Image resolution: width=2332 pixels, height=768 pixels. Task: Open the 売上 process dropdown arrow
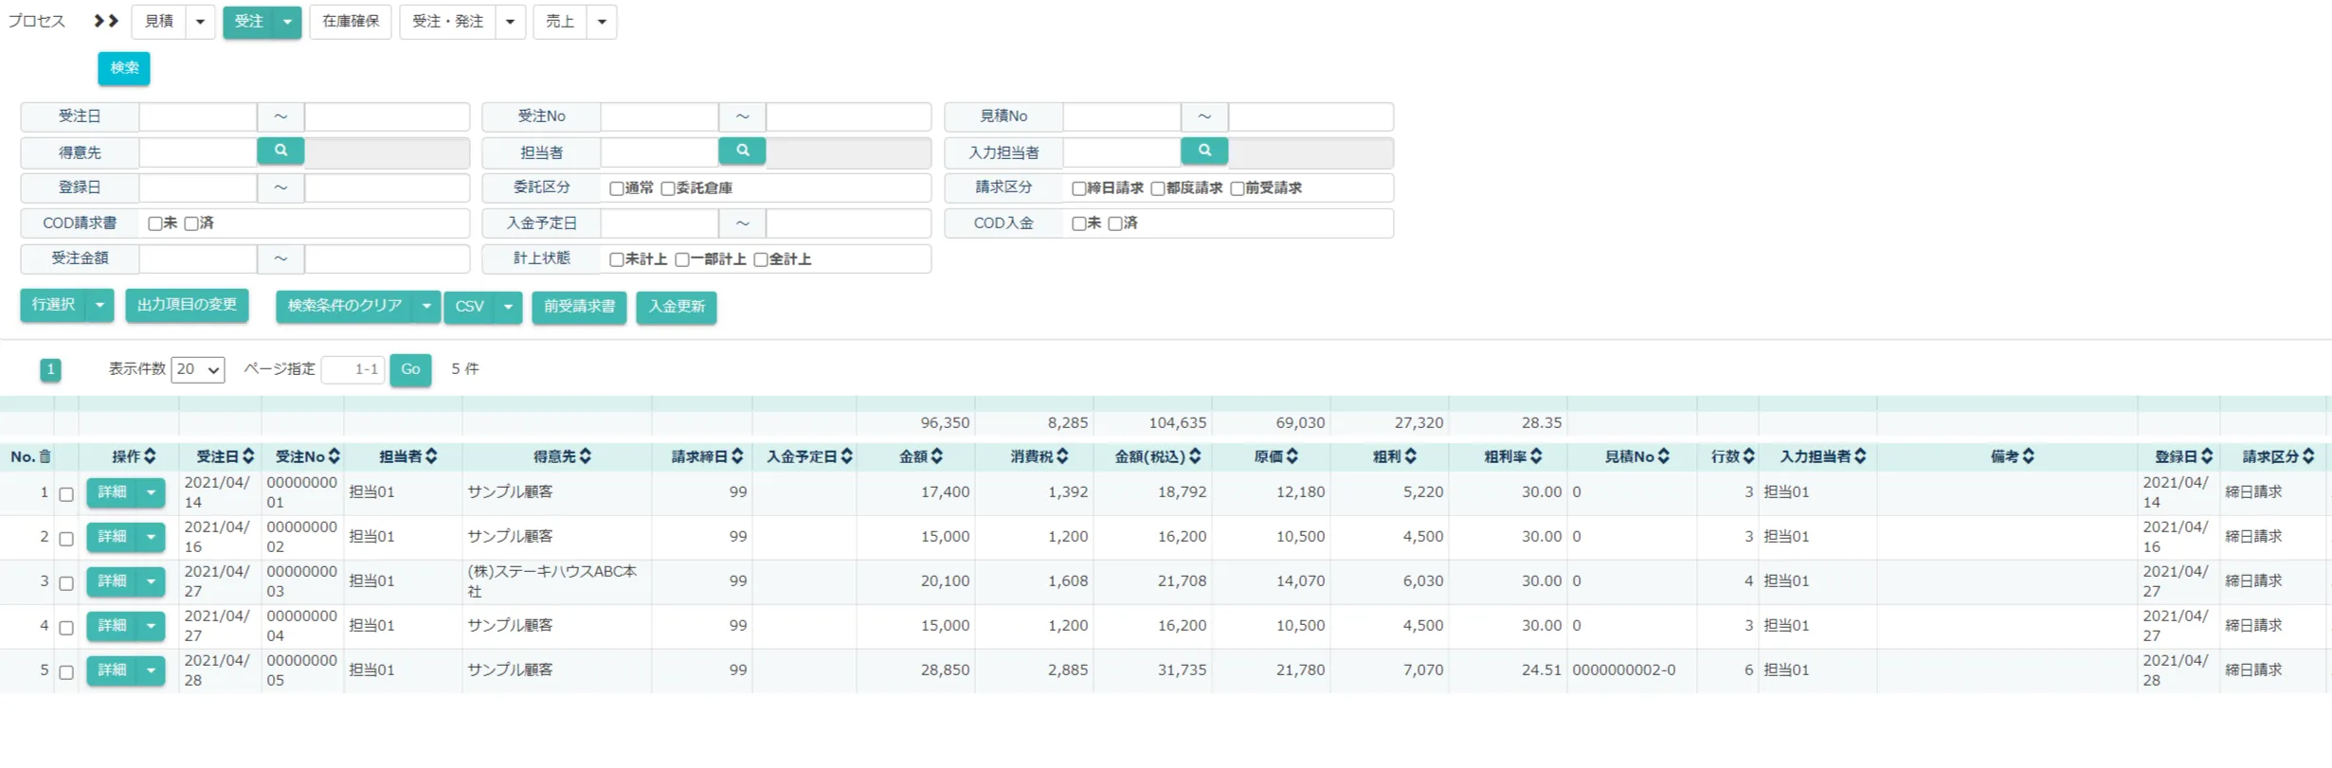tap(602, 22)
